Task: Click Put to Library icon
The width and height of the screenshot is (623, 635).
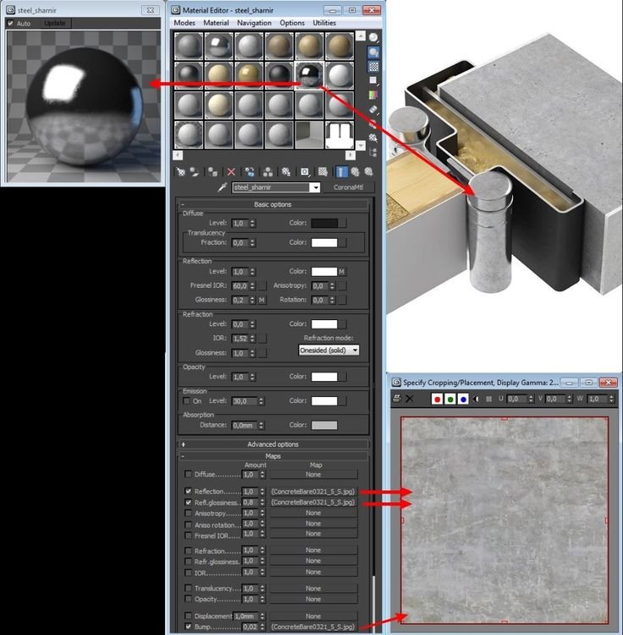Action: tap(286, 172)
